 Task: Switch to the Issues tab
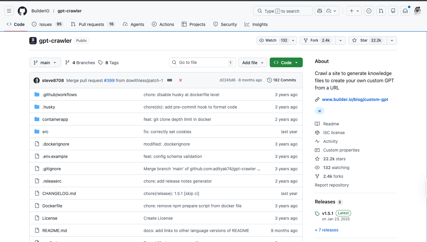(46, 24)
